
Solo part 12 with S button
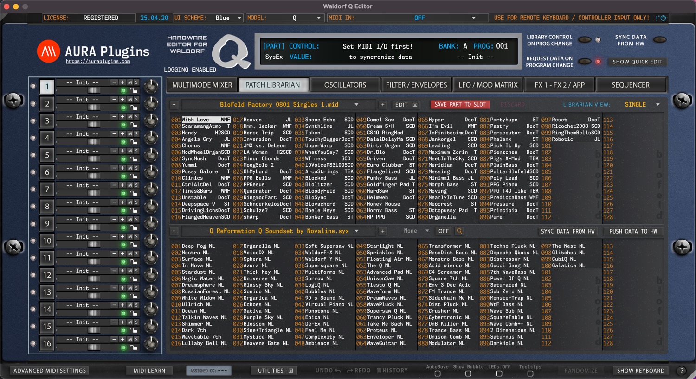[136, 271]
